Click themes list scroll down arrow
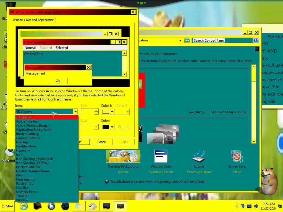Image resolution: width=283 pixels, height=212 pixels. 254,142
